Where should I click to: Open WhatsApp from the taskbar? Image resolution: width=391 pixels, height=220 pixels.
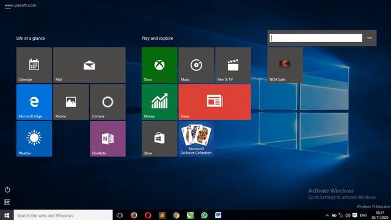[x=204, y=215]
